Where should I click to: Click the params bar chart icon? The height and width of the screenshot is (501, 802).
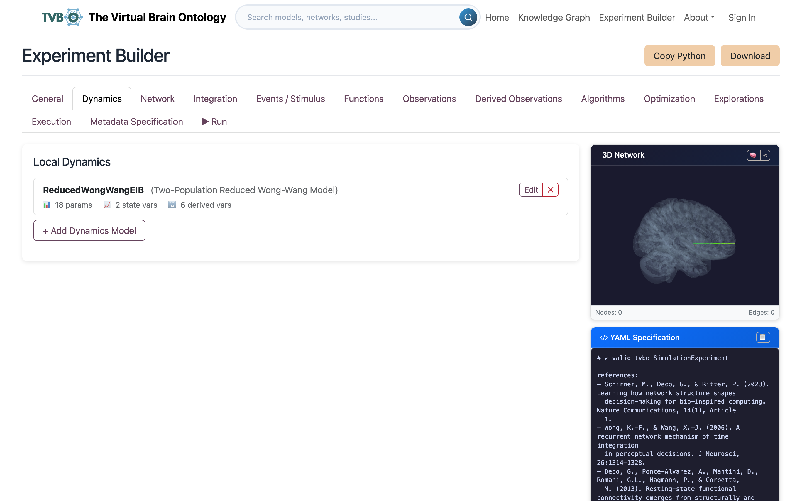47,205
